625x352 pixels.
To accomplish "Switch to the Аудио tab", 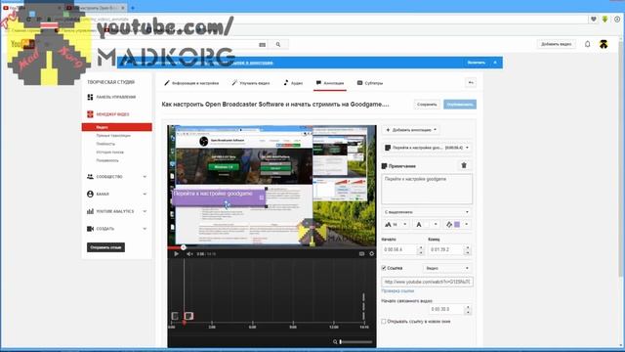I will pos(293,83).
